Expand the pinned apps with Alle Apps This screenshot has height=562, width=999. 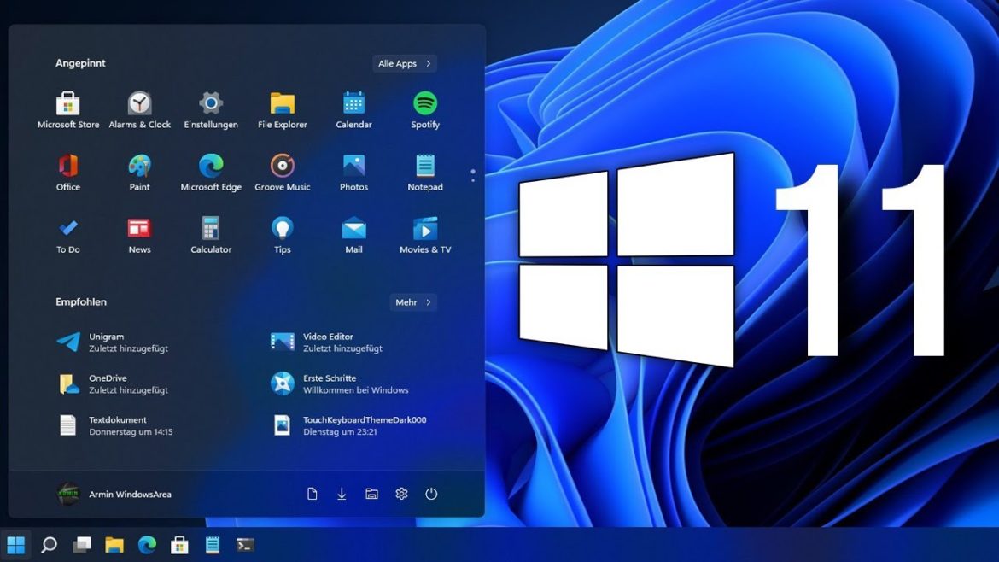(x=403, y=62)
